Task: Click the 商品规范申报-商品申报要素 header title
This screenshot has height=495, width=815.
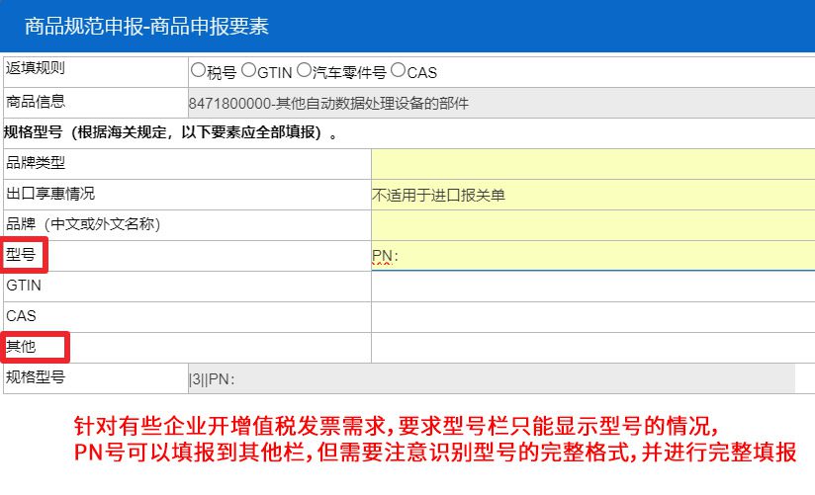Action: 145,26
